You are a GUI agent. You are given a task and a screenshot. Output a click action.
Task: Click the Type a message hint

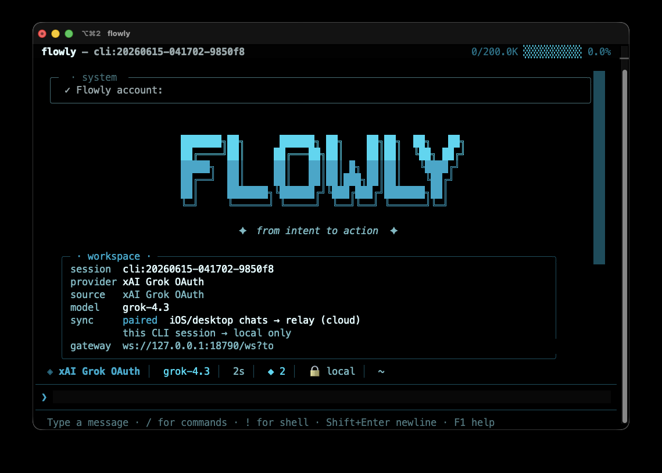88,422
